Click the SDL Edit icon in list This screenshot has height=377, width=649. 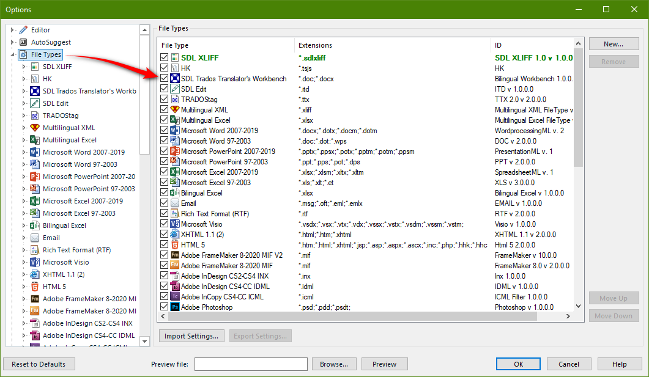175,89
